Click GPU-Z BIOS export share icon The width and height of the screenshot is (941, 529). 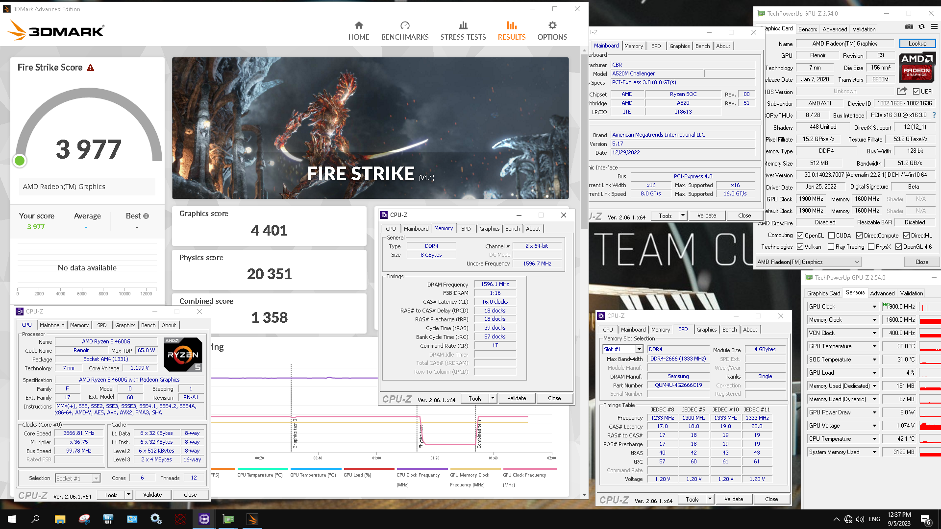[x=902, y=91]
